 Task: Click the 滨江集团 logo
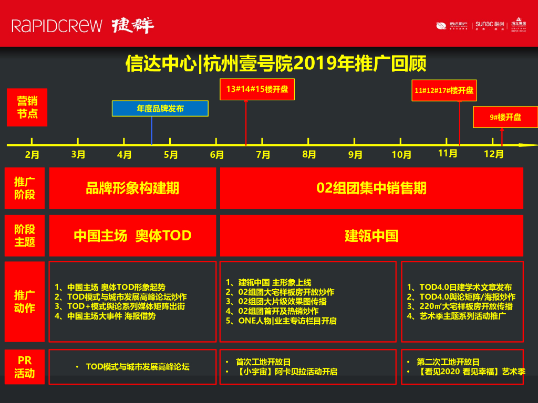(x=519, y=24)
